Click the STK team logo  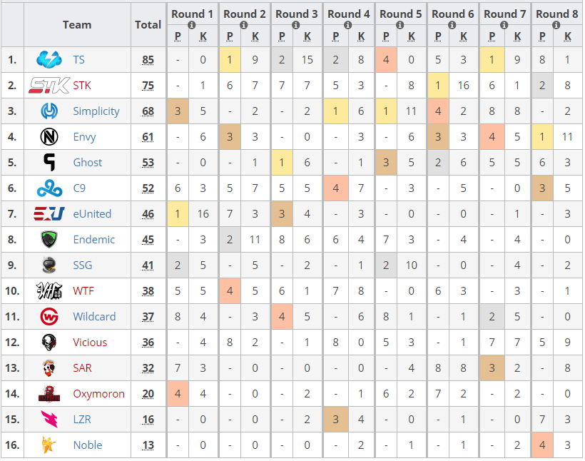tap(49, 86)
